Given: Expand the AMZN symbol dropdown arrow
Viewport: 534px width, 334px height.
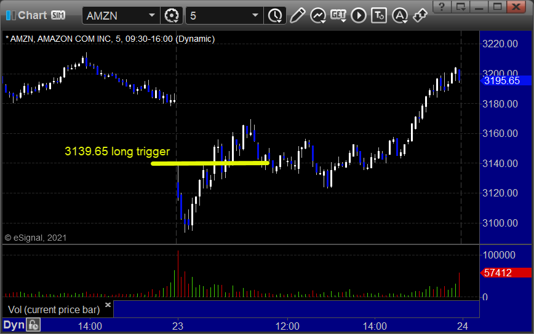Looking at the screenshot, I should point(152,15).
